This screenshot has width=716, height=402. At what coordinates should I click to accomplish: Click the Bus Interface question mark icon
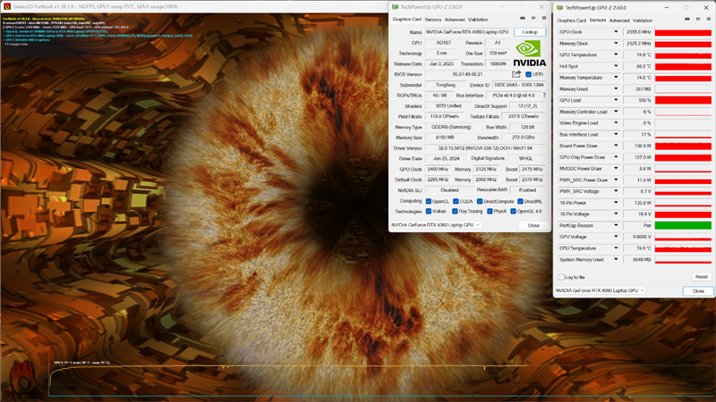tap(544, 96)
